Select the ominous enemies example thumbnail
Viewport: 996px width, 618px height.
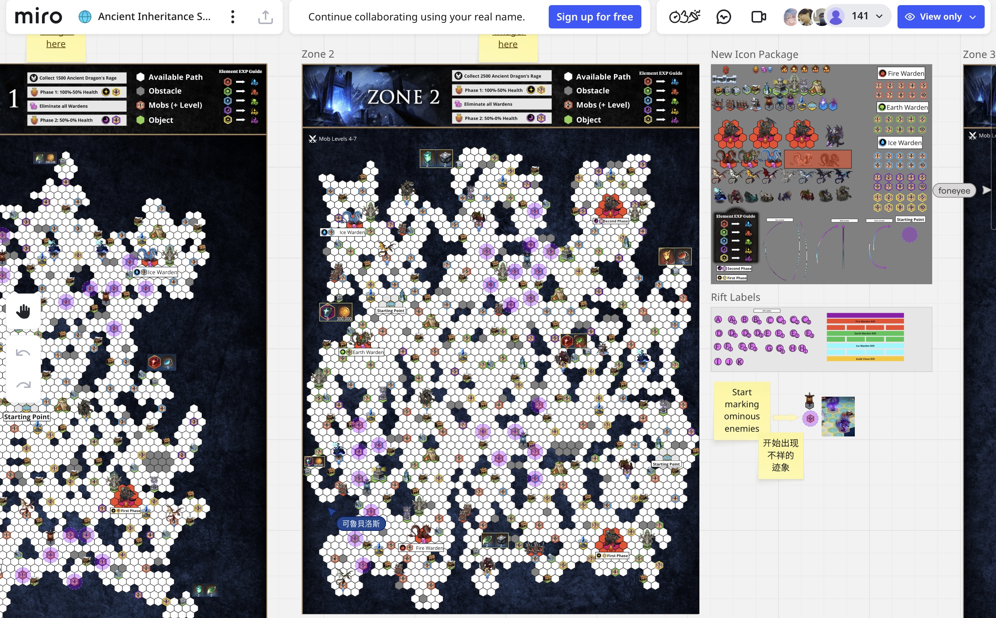[838, 416]
